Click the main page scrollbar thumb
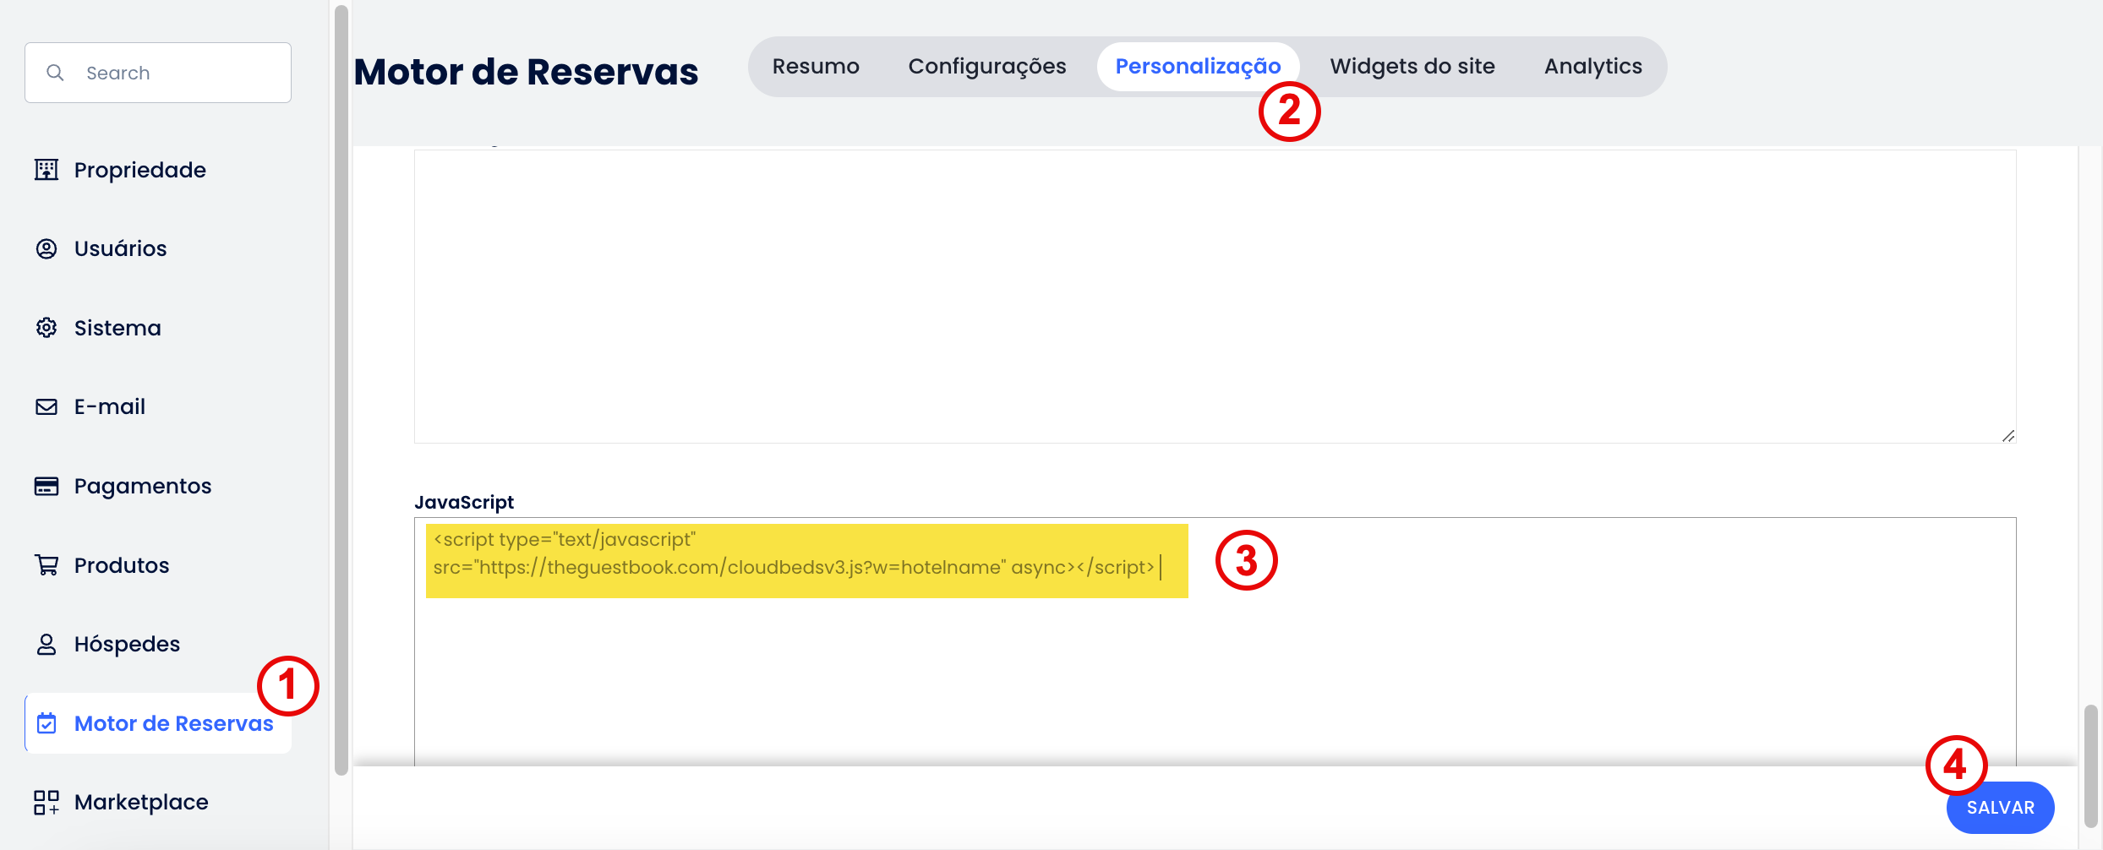2103x850 pixels. click(x=2091, y=766)
